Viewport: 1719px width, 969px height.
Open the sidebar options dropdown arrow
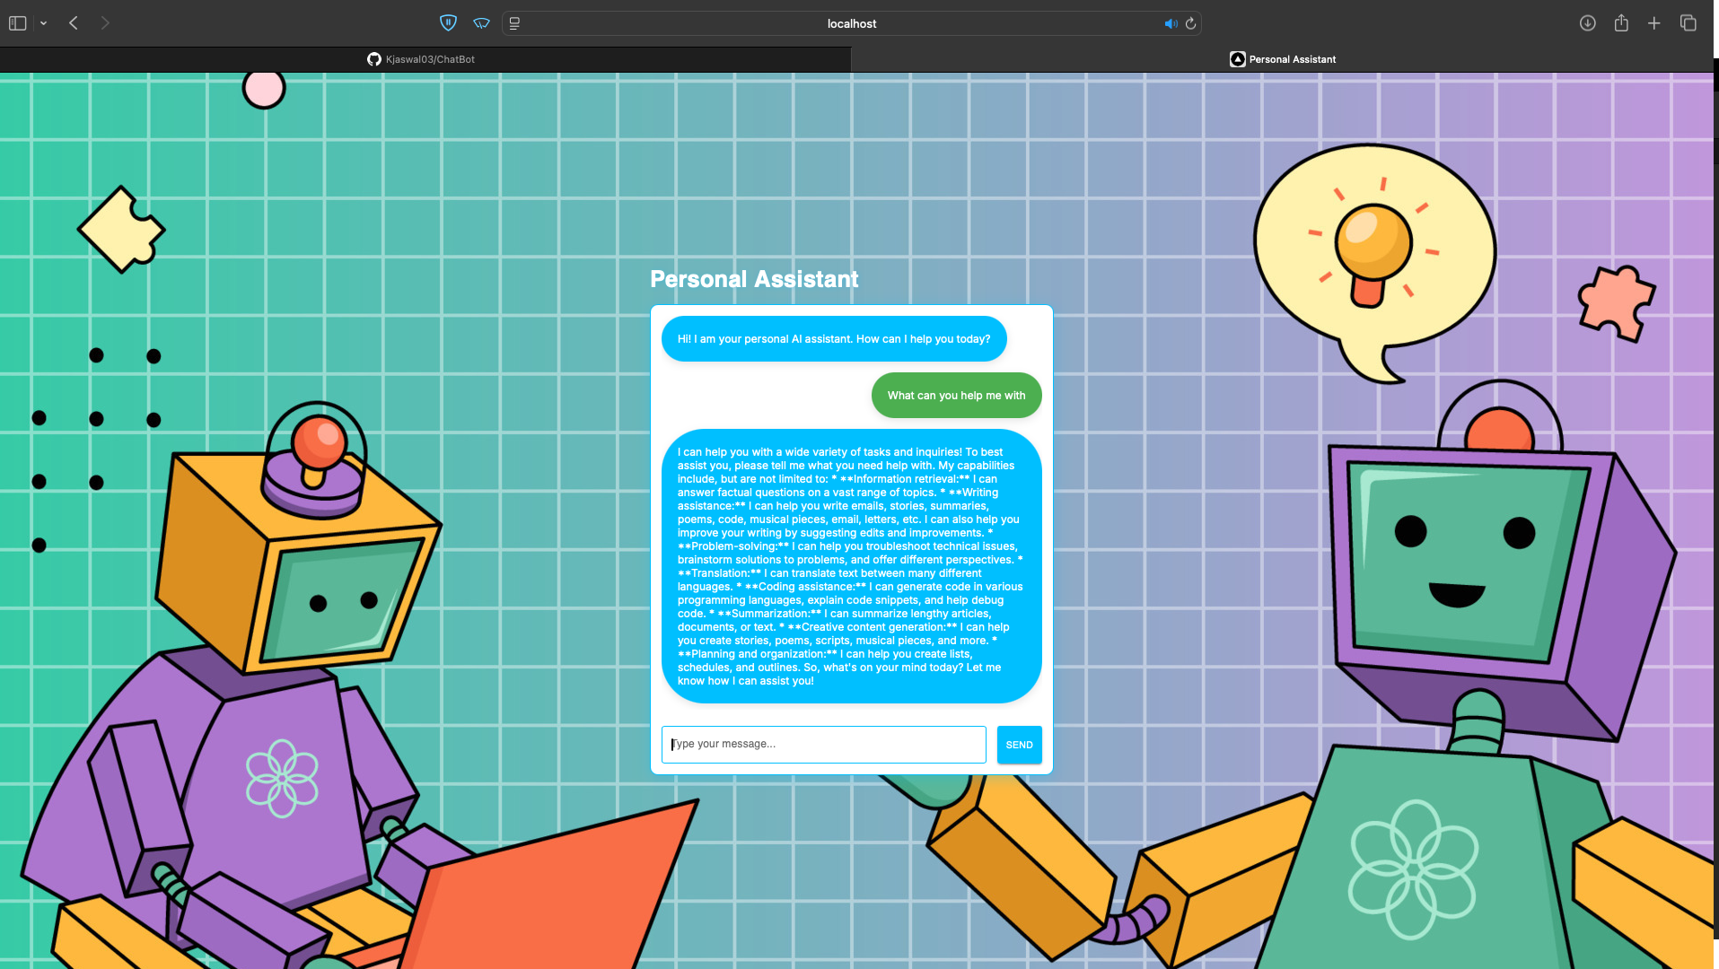coord(43,23)
